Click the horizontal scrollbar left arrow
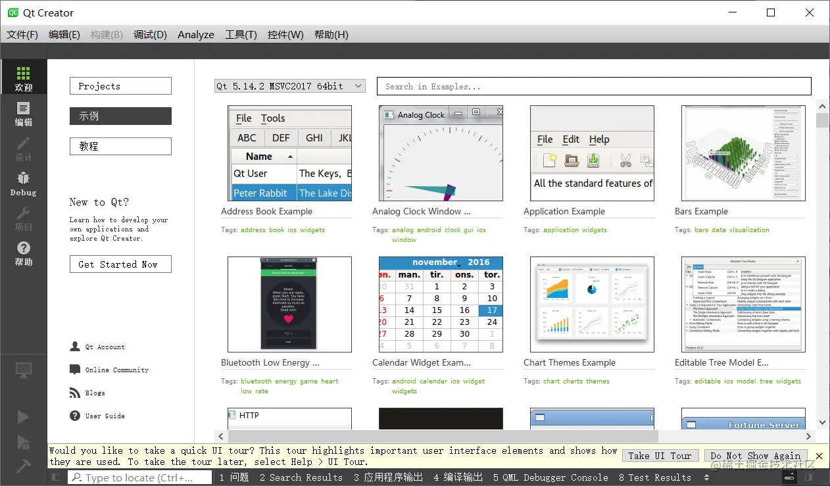Image resolution: width=830 pixels, height=486 pixels. coord(222,436)
